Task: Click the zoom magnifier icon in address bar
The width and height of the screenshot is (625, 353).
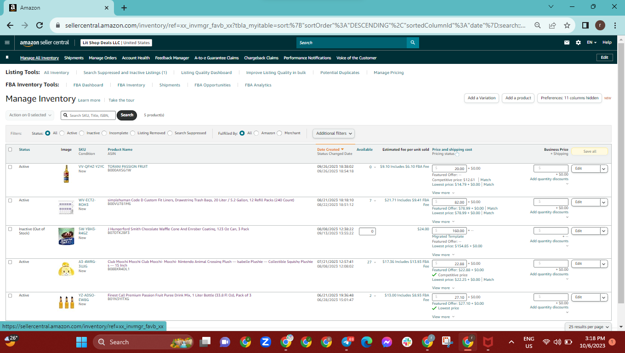Action: tap(537, 25)
